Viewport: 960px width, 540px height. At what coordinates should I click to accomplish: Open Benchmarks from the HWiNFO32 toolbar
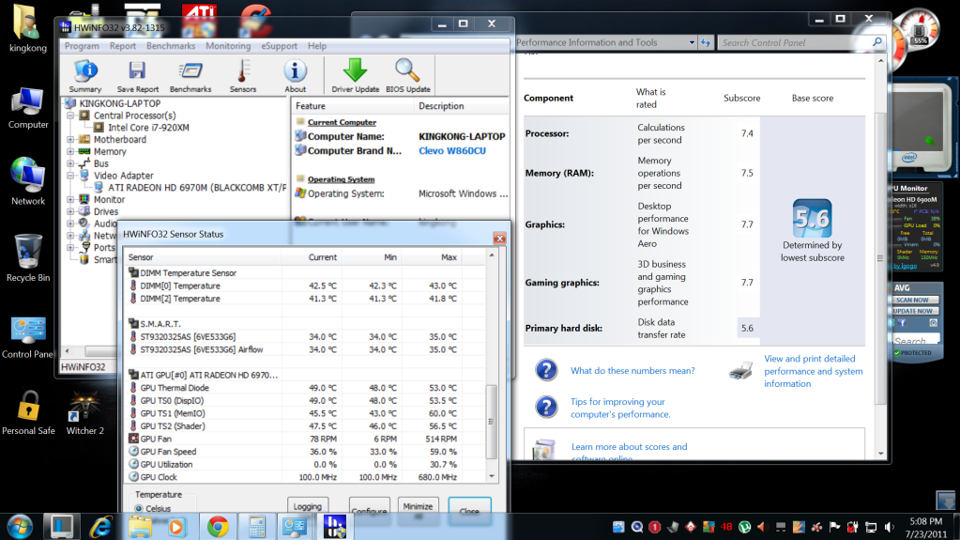point(190,76)
